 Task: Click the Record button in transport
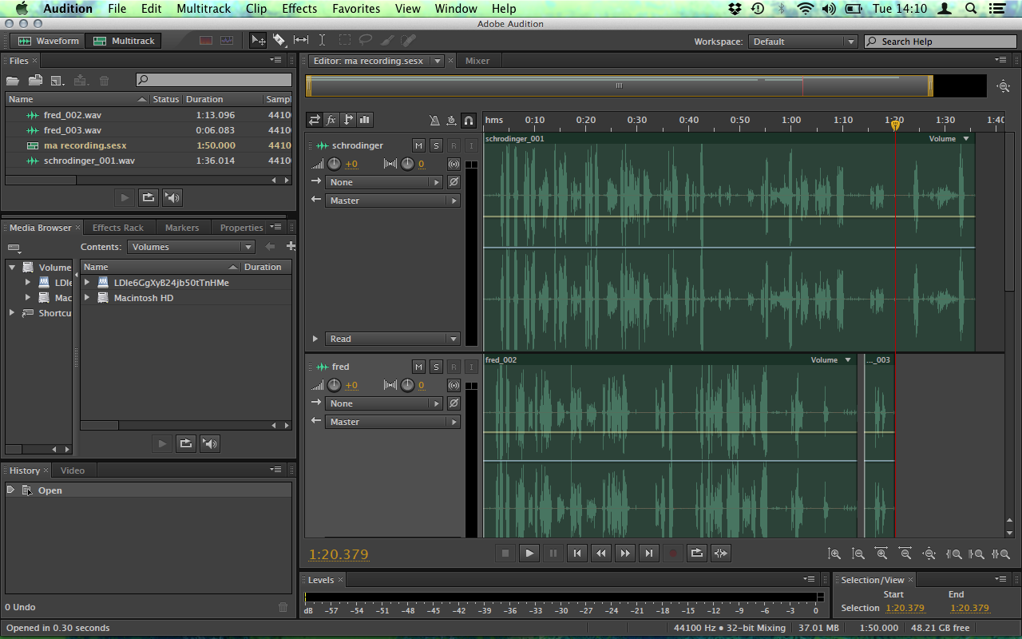click(x=673, y=553)
